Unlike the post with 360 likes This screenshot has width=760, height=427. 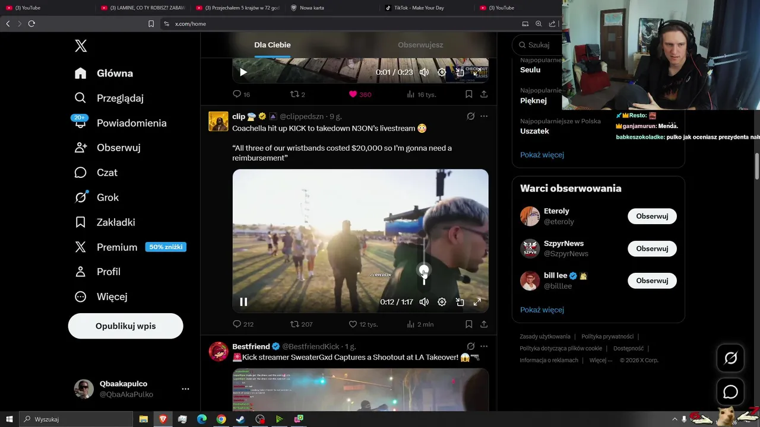click(360, 94)
